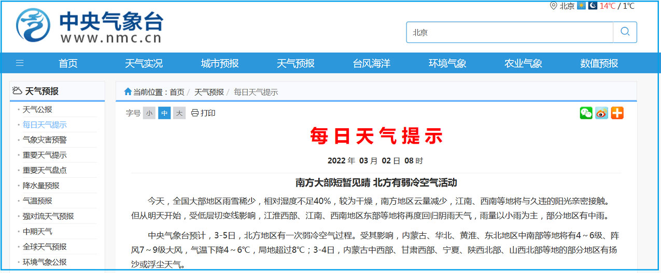Click the printer icon to print
Viewport: 661px width, 273px height.
(195, 113)
